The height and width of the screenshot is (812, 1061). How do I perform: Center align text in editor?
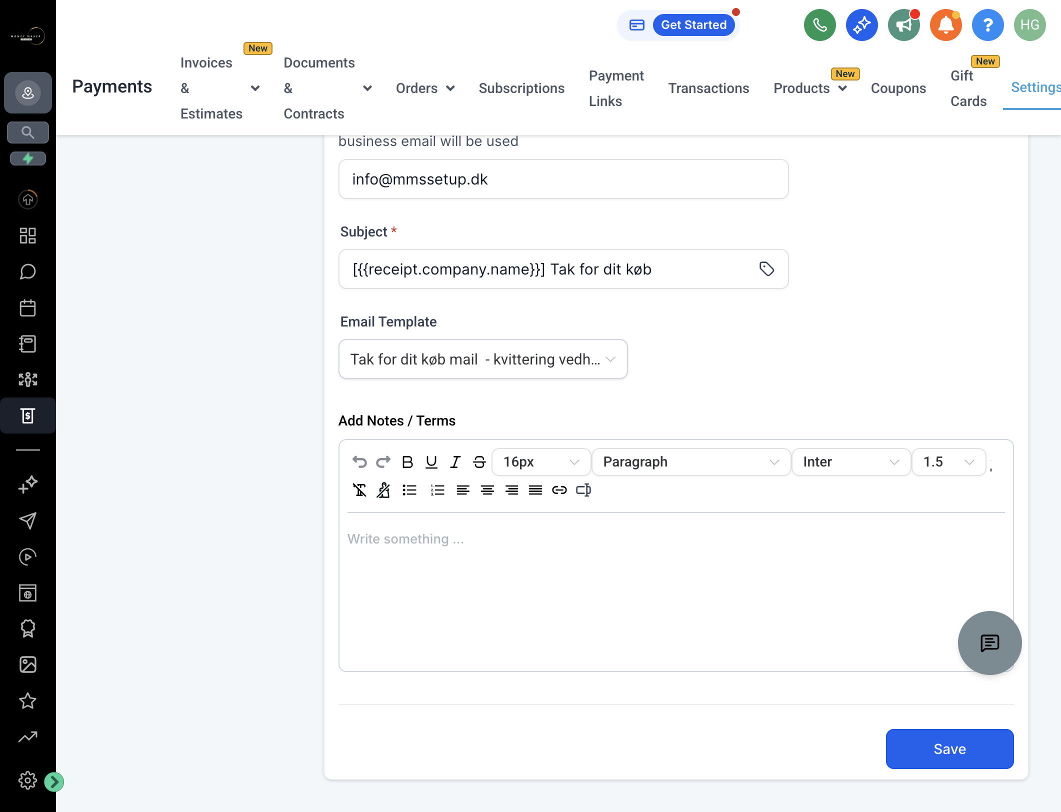pyautogui.click(x=487, y=490)
